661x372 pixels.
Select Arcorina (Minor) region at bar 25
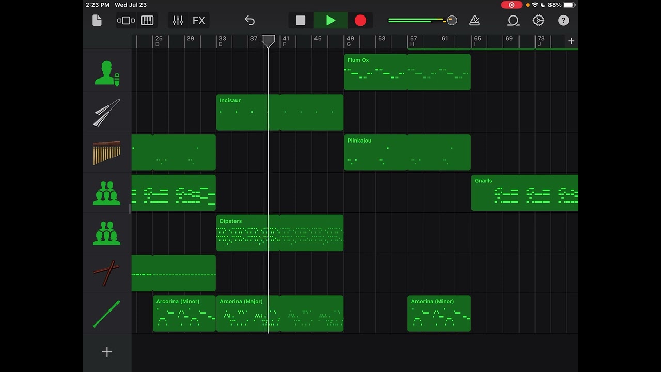(184, 314)
